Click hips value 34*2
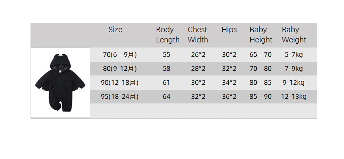344x159 pixels. (x=229, y=83)
